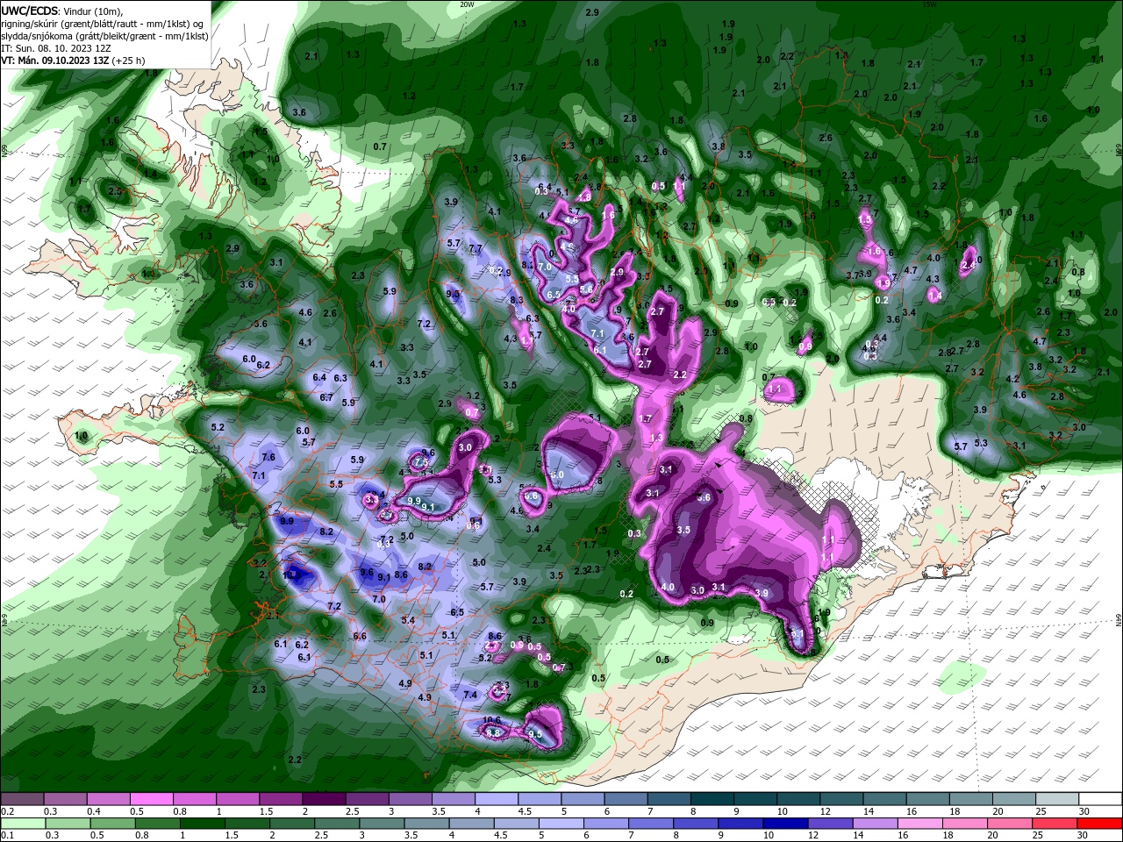Click the legend label '0.1' in the rain scale

[7, 836]
